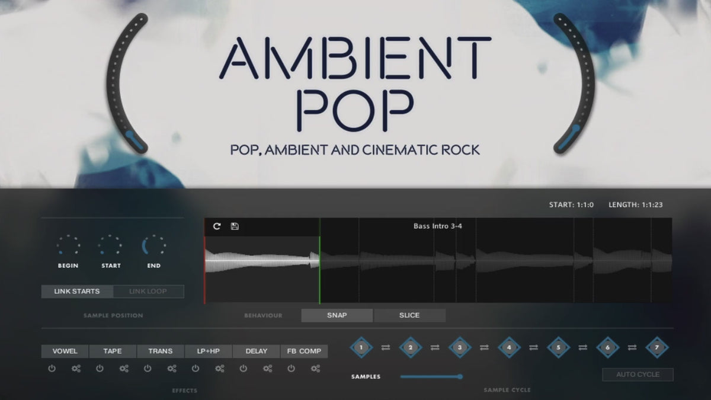Select sample slot 4 diamond

pos(509,348)
